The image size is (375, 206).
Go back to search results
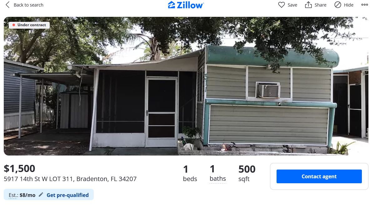point(24,5)
